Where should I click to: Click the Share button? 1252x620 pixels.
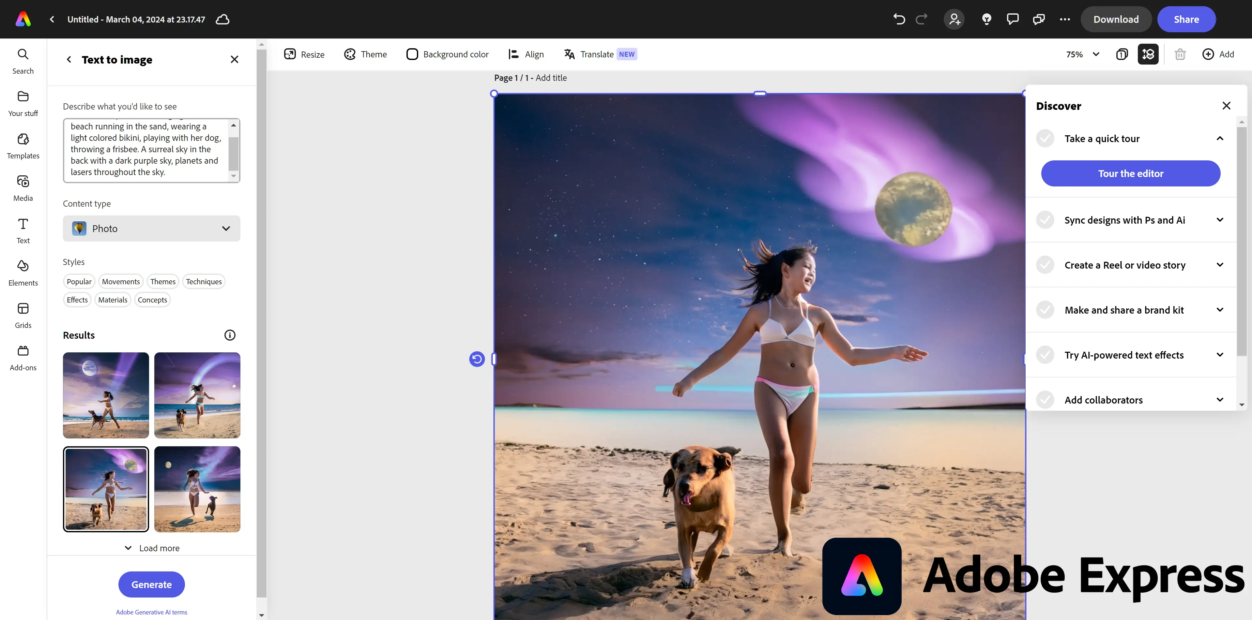click(x=1186, y=19)
